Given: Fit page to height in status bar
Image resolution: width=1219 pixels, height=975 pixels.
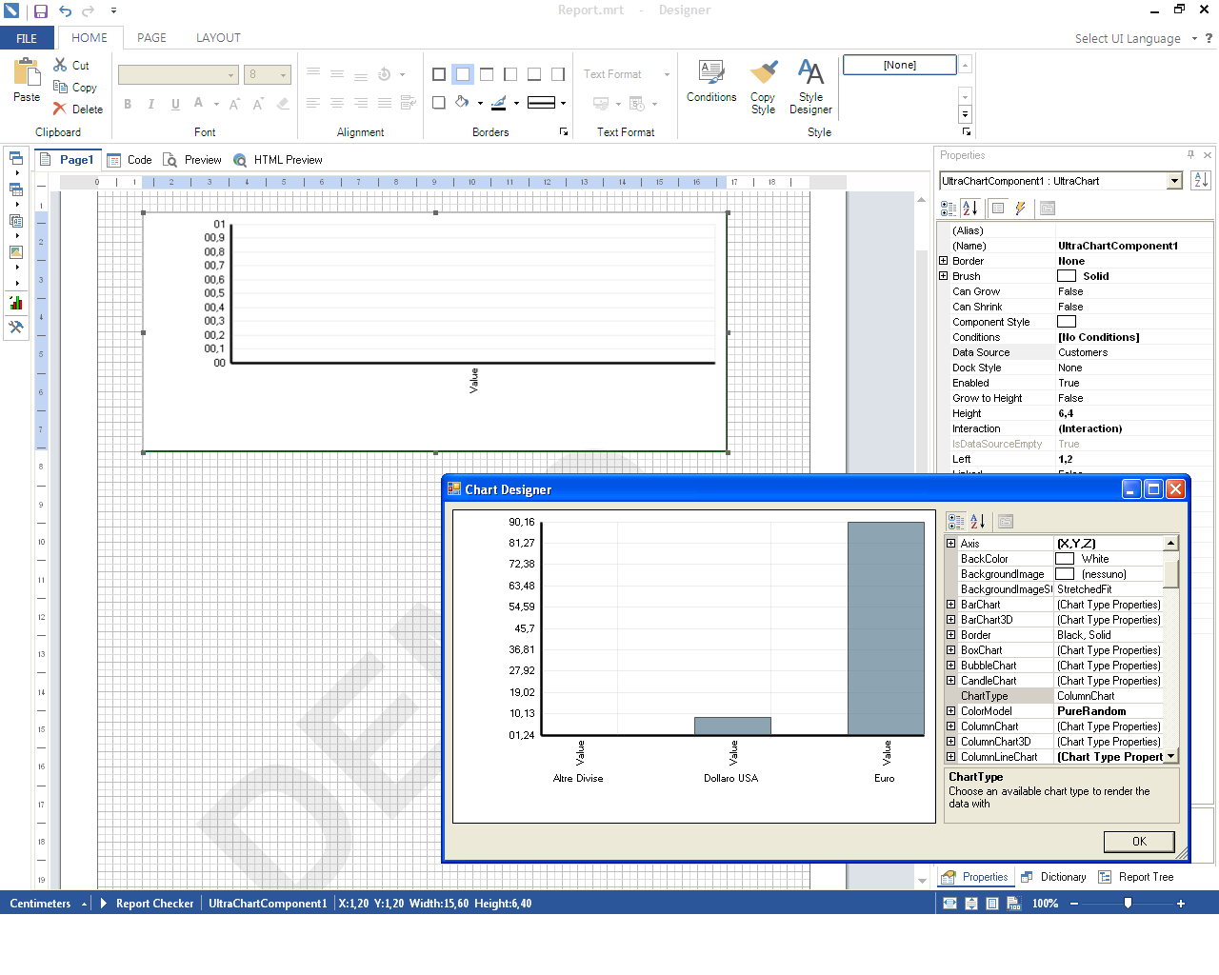Looking at the screenshot, I should point(971,904).
